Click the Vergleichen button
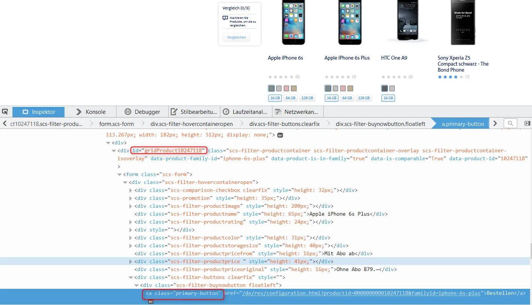532x305 pixels. pyautogui.click(x=236, y=37)
